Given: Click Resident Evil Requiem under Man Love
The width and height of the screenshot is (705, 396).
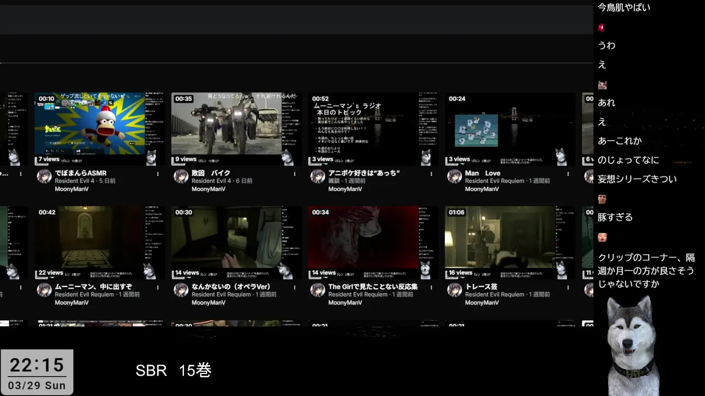Looking at the screenshot, I should pos(494,181).
